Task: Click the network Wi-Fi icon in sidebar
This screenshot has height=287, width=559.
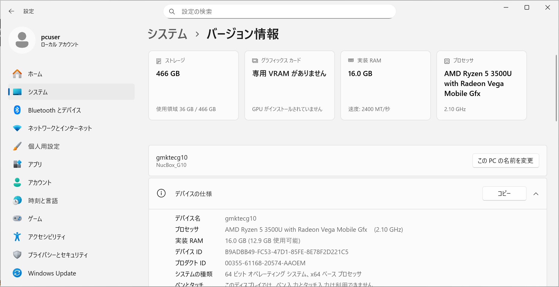Action: pos(17,128)
